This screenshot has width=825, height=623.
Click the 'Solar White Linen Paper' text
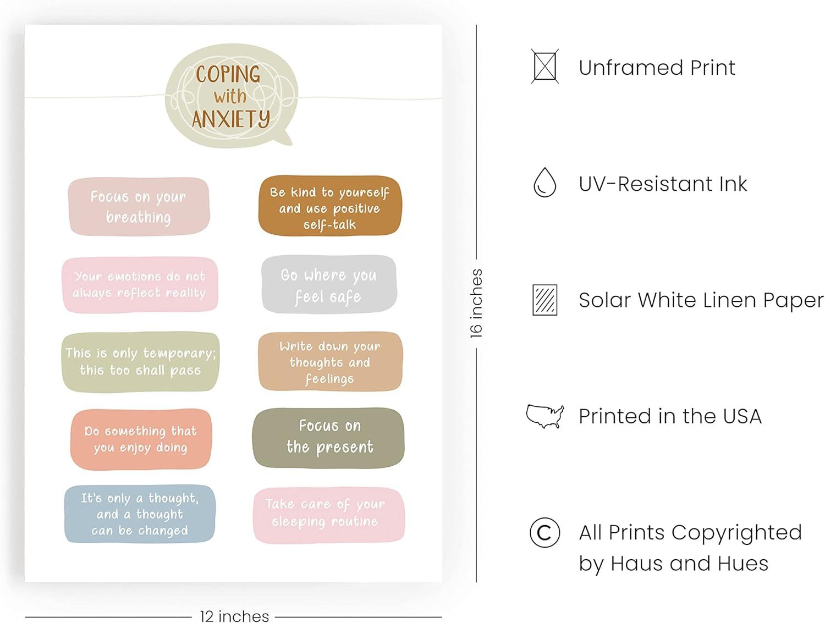[x=701, y=300]
